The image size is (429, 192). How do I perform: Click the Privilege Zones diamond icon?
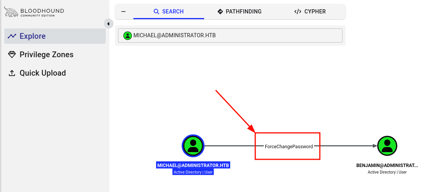click(x=12, y=55)
